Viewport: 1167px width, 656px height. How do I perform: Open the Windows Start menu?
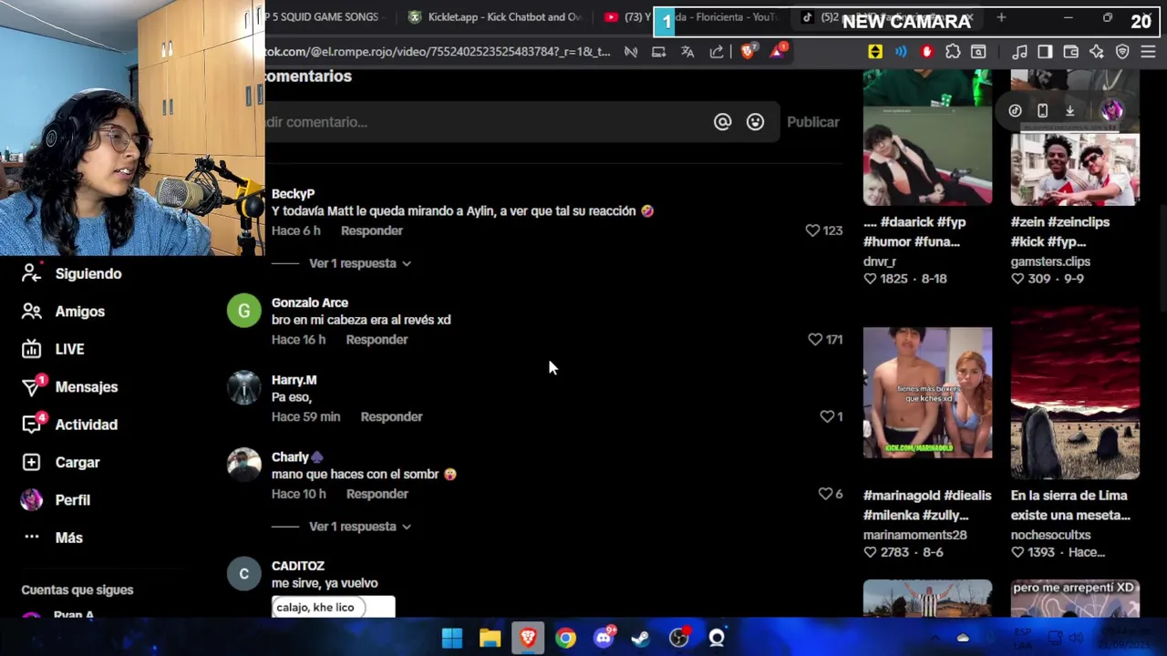coord(452,638)
